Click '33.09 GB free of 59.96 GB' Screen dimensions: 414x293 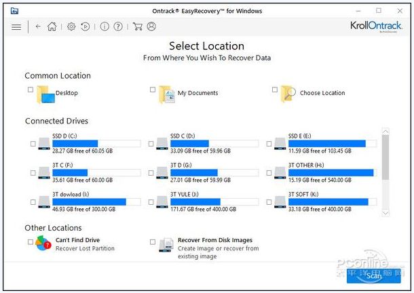[x=200, y=151]
